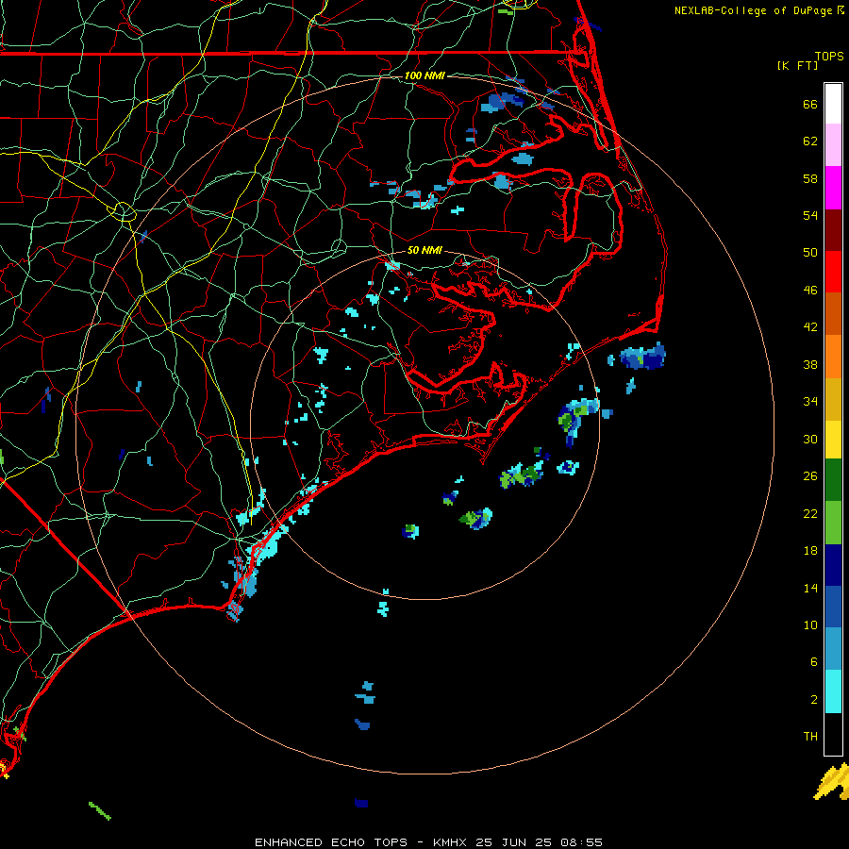The height and width of the screenshot is (849, 849).
Task: Select the dark red legend swatch
Action: coord(833,229)
